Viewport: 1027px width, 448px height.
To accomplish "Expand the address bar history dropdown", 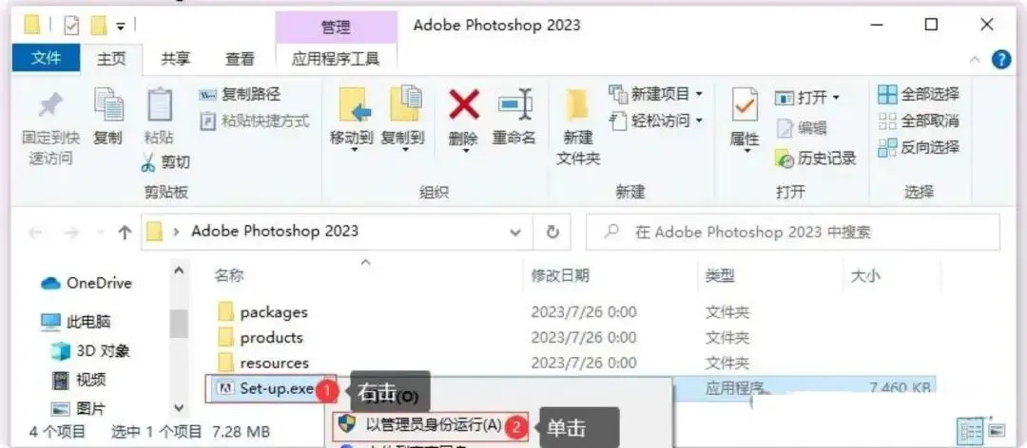I will coord(516,233).
